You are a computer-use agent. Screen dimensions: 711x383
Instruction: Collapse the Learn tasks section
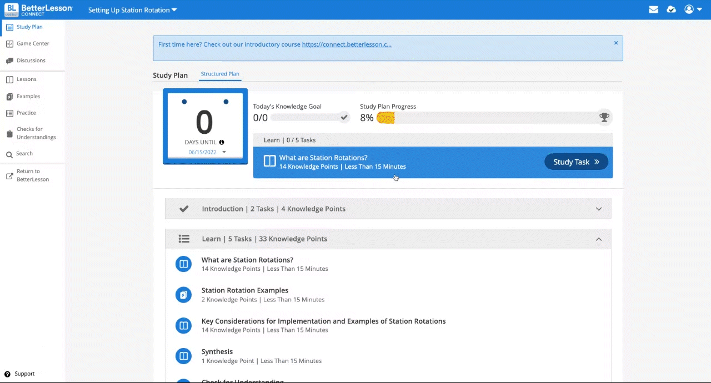[598, 239]
